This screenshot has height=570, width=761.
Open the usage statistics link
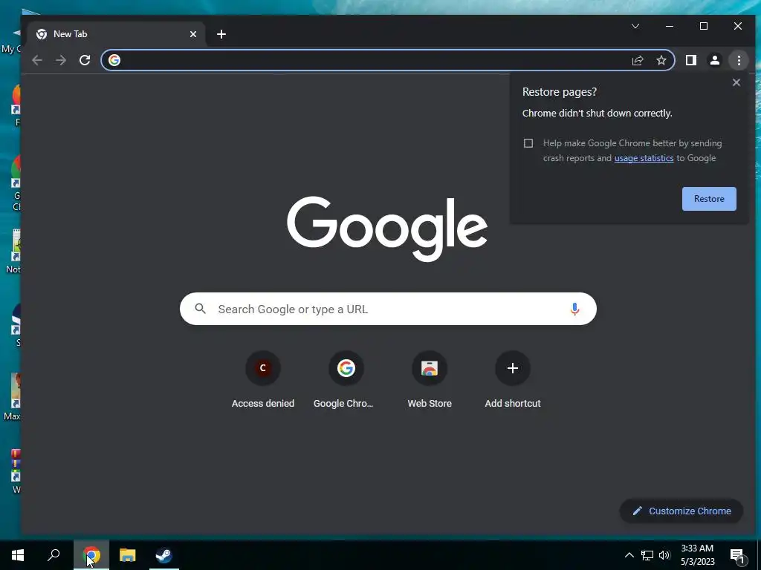tap(644, 158)
